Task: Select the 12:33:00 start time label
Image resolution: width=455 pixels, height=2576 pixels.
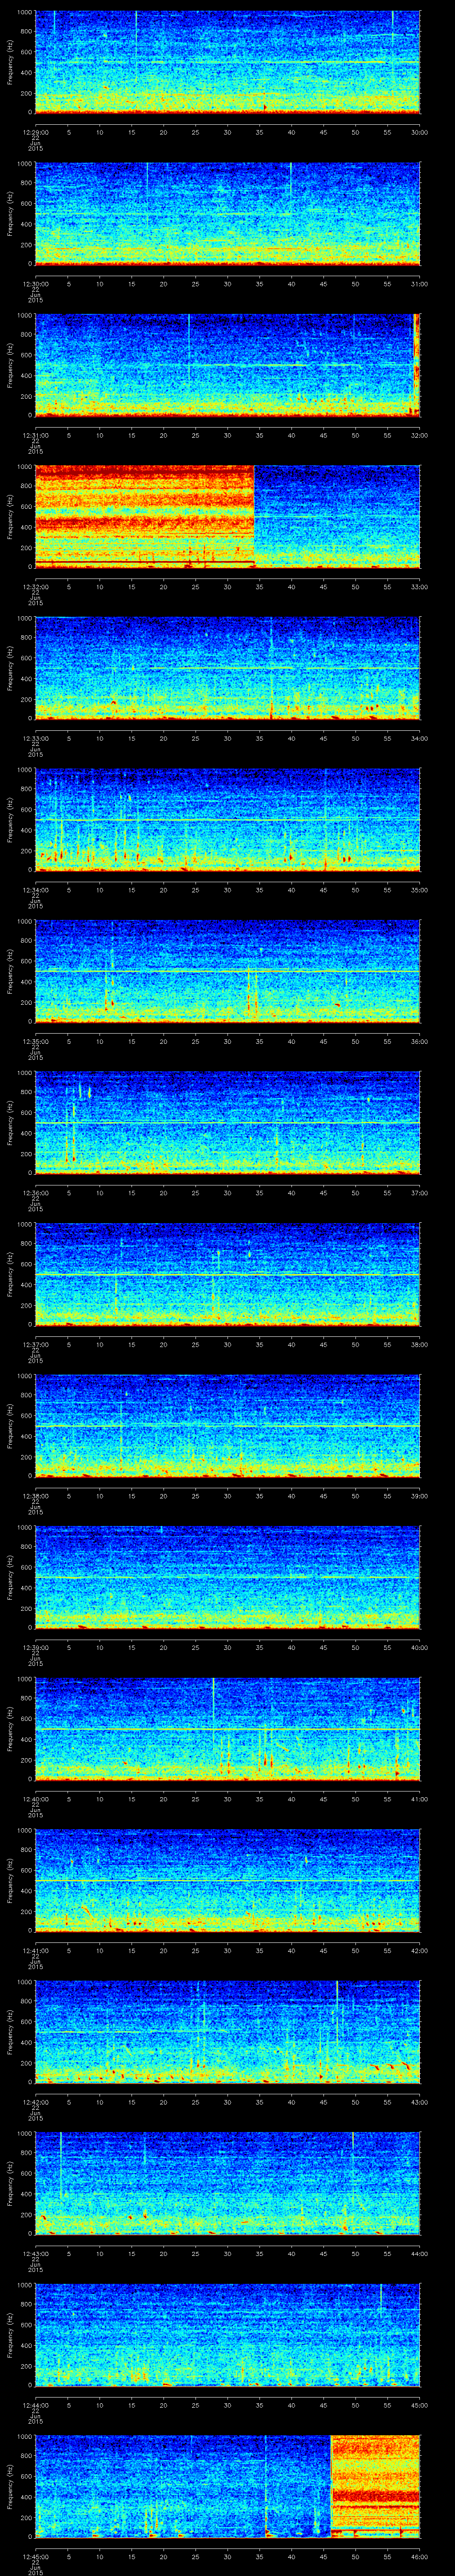Action: point(35,739)
